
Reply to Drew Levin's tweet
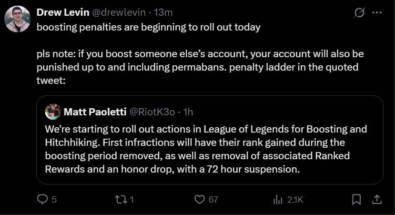point(42,200)
